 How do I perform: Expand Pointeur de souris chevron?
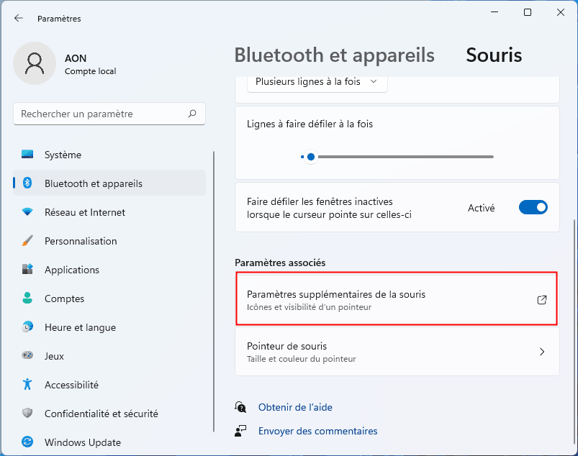tap(542, 352)
